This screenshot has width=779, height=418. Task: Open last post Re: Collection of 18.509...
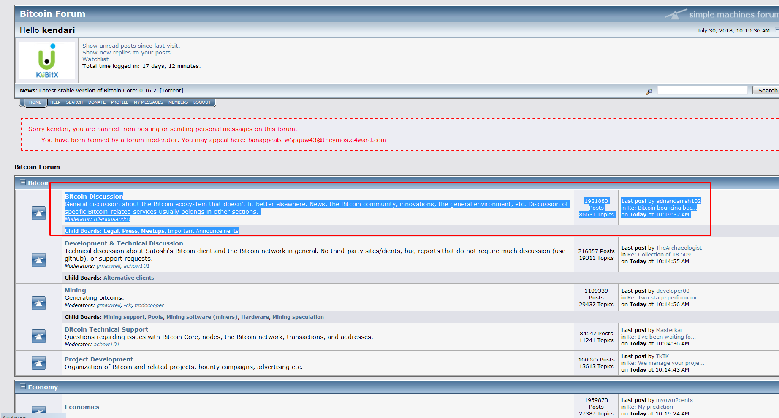click(x=662, y=254)
